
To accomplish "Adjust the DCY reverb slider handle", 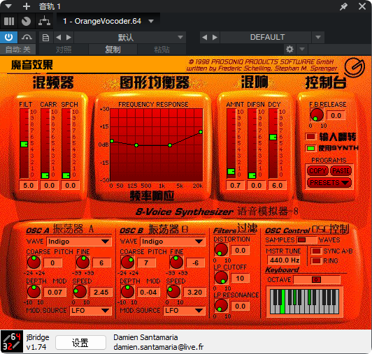I will [273, 137].
